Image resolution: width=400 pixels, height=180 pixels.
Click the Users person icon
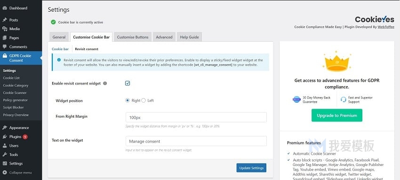[5, 146]
